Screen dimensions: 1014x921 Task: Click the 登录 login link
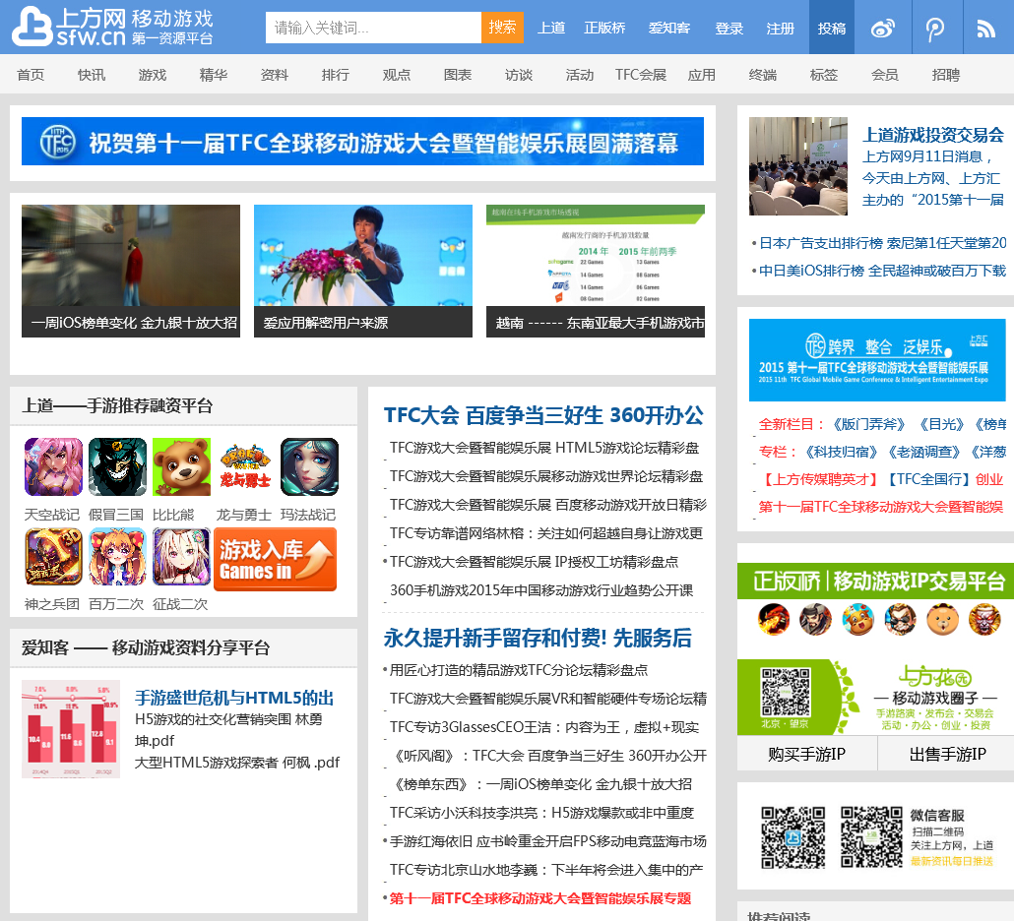point(729,28)
